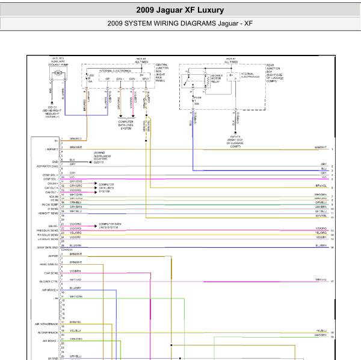
Task: Click '2009 SYSTEM WIRING DIAGRAMS Jaguar - XF' heading
Action: click(x=180, y=24)
